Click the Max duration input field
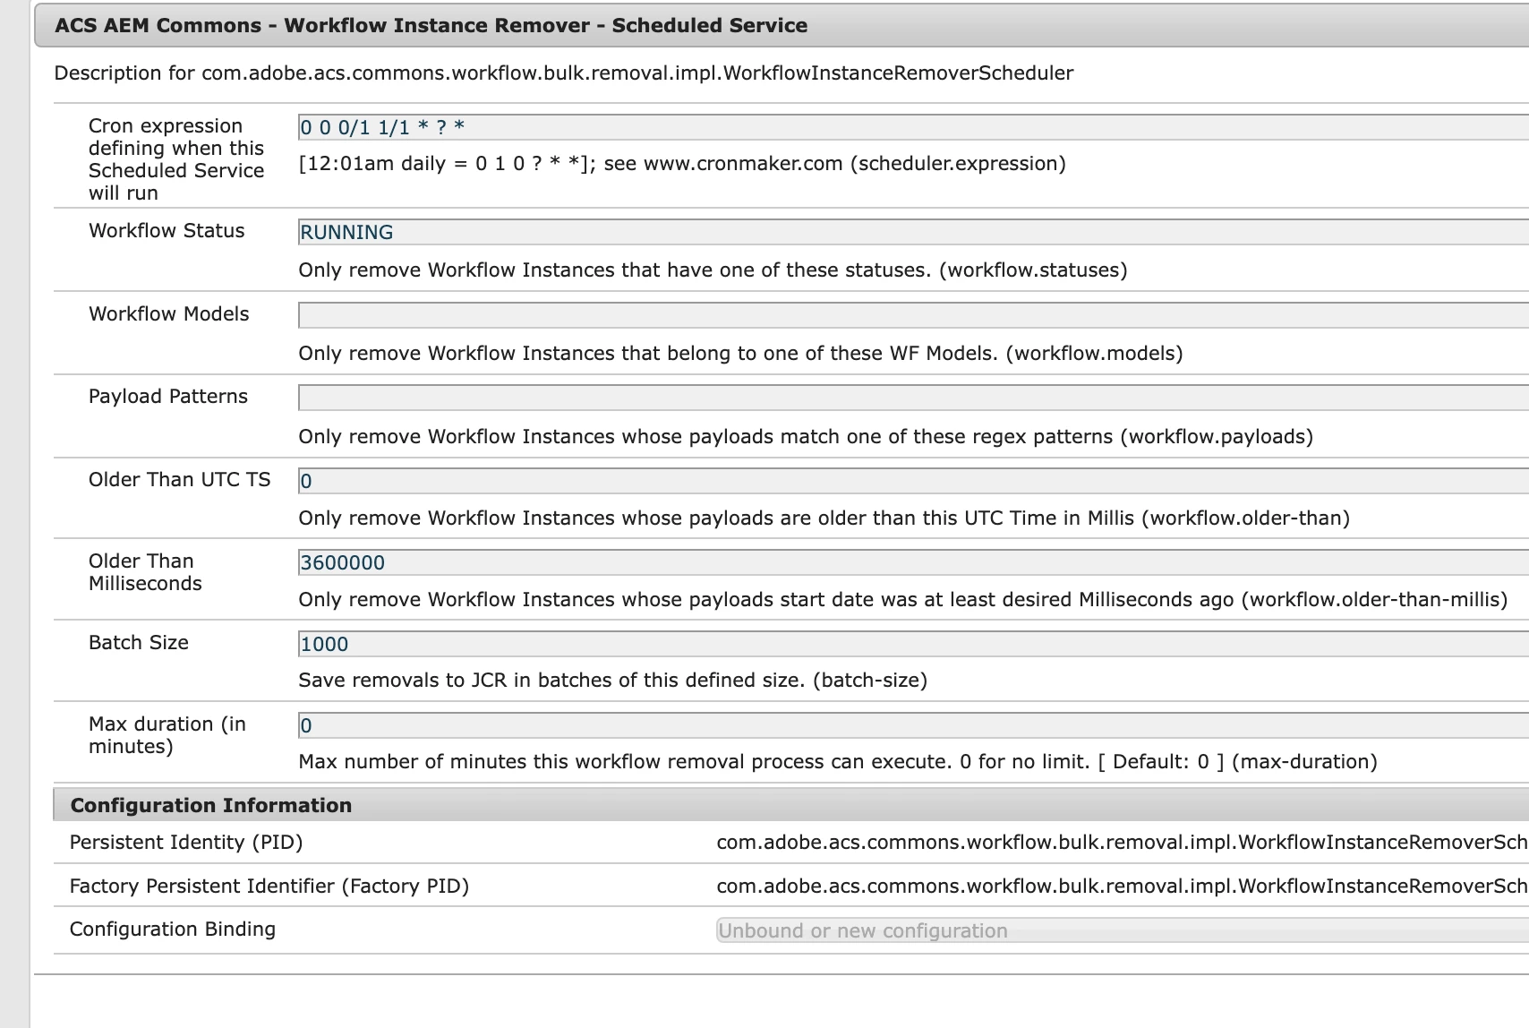 point(913,725)
